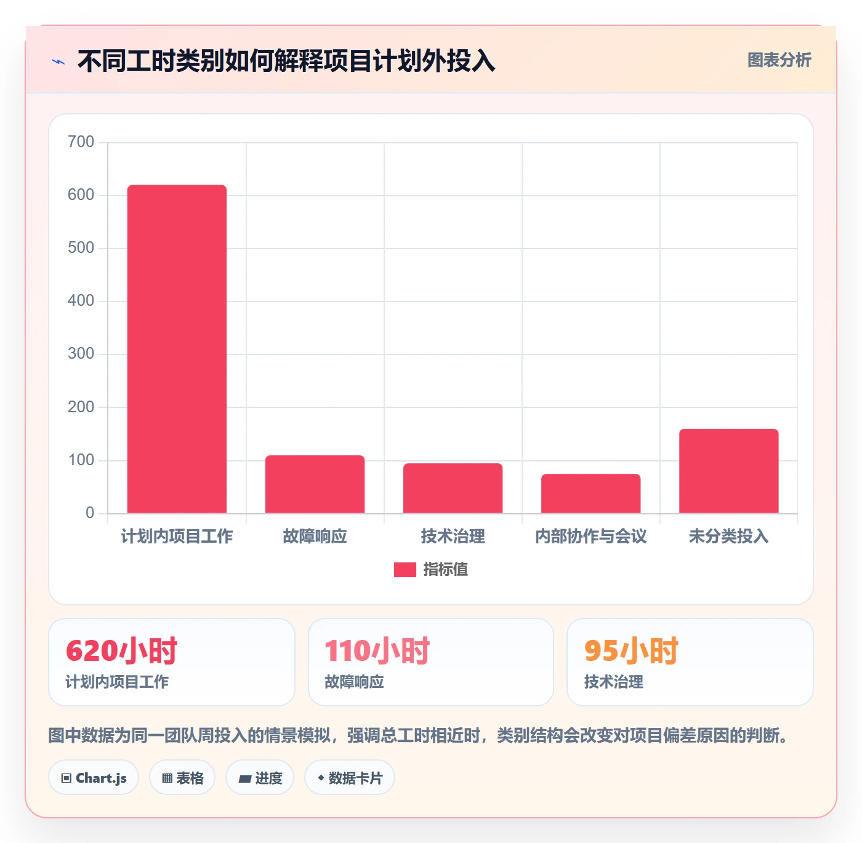Click the description text starting with 图中数据为同一团队
The width and height of the screenshot is (862, 843).
click(x=420, y=735)
